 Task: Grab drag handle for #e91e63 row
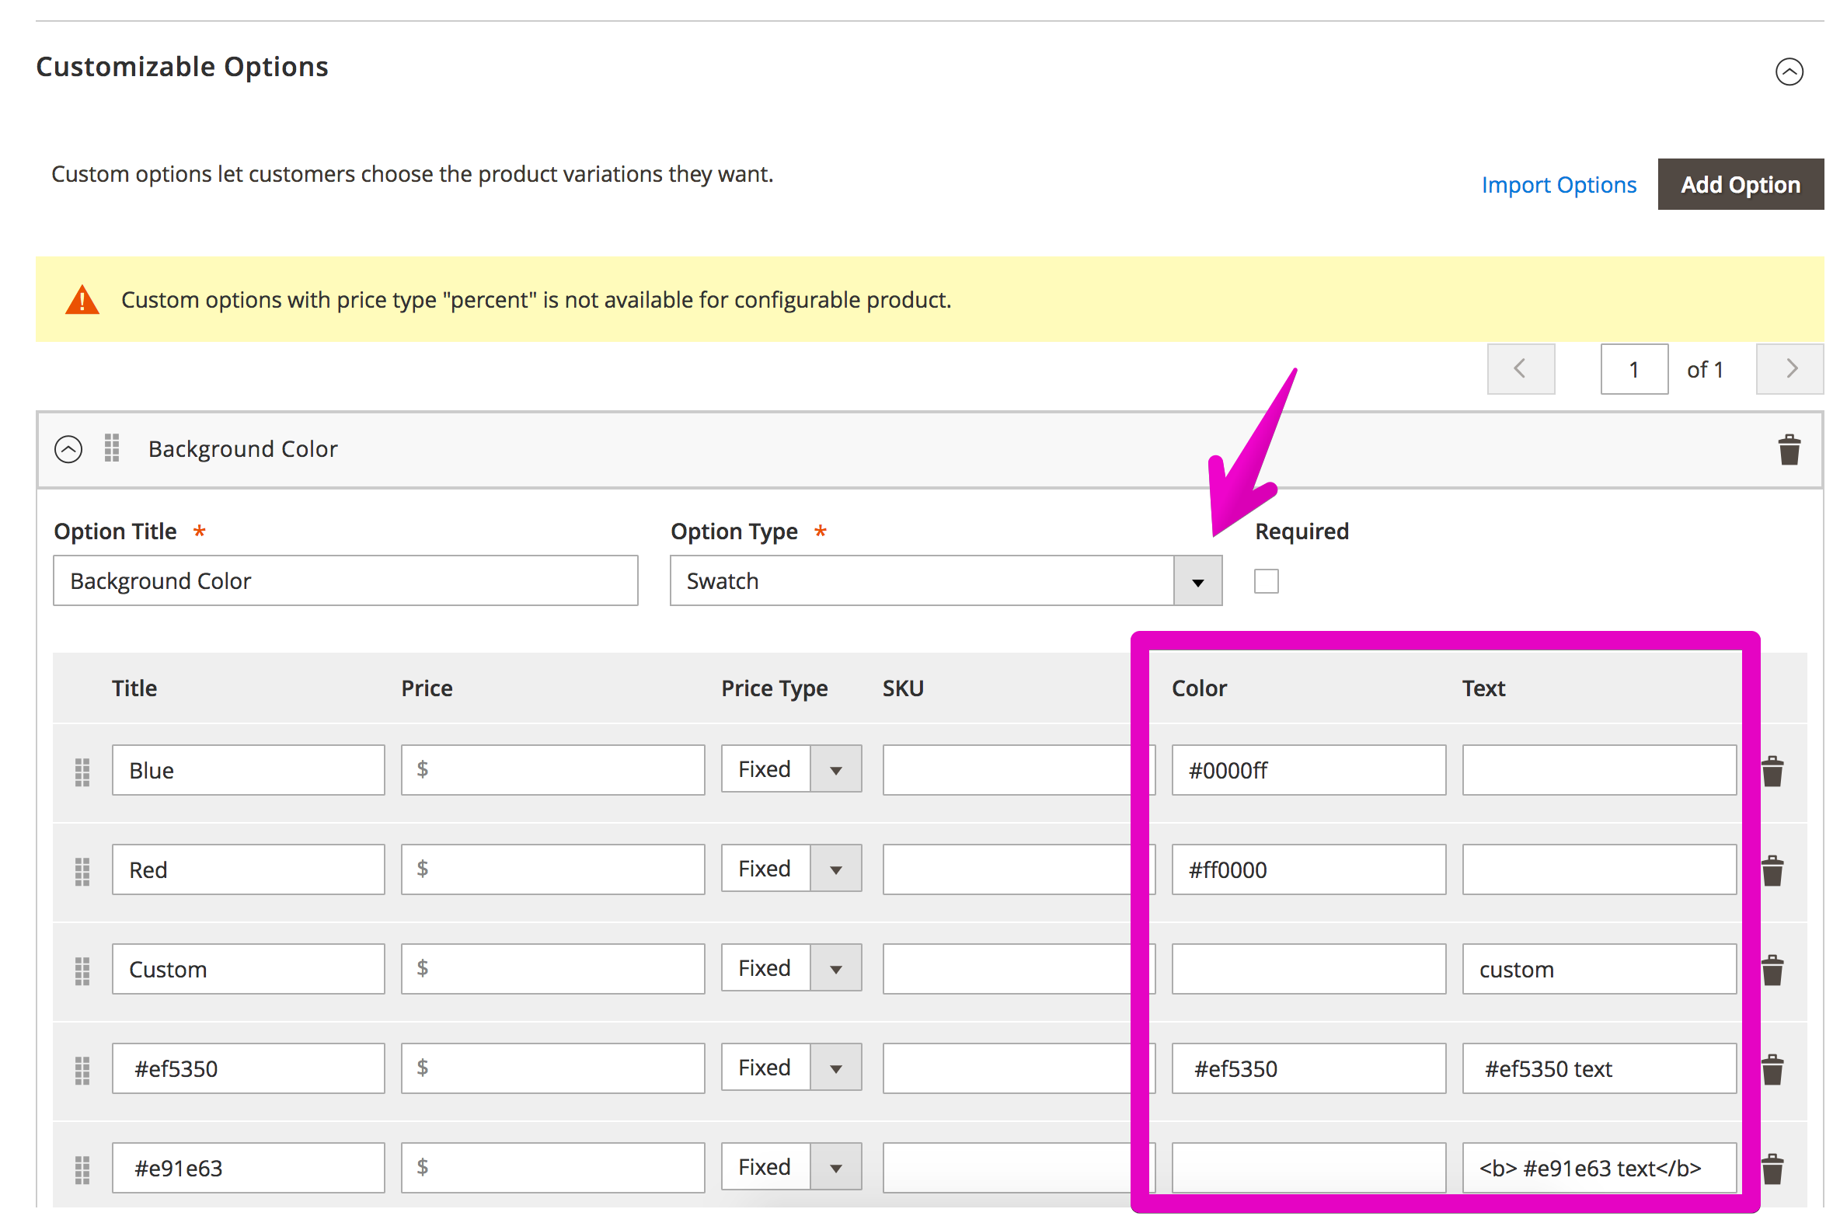[x=82, y=1169]
